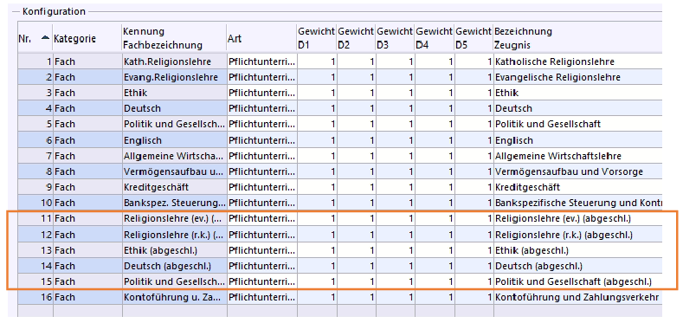The image size is (683, 323).
Task: Click the Kennung Fachbezeichnung column header
Action: click(174, 38)
